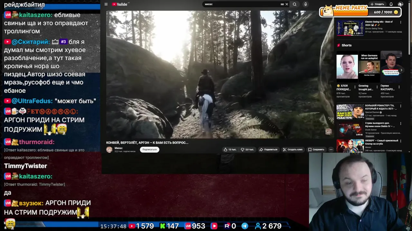Click the YouTube icon in stats bar
This screenshot has width=412, height=231.
click(x=131, y=226)
